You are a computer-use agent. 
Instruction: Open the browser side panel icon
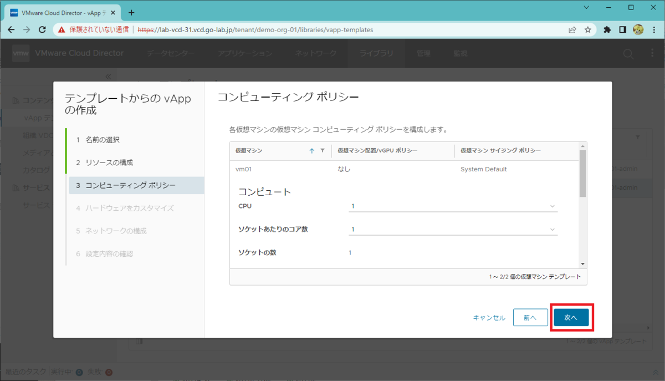pyautogui.click(x=623, y=30)
